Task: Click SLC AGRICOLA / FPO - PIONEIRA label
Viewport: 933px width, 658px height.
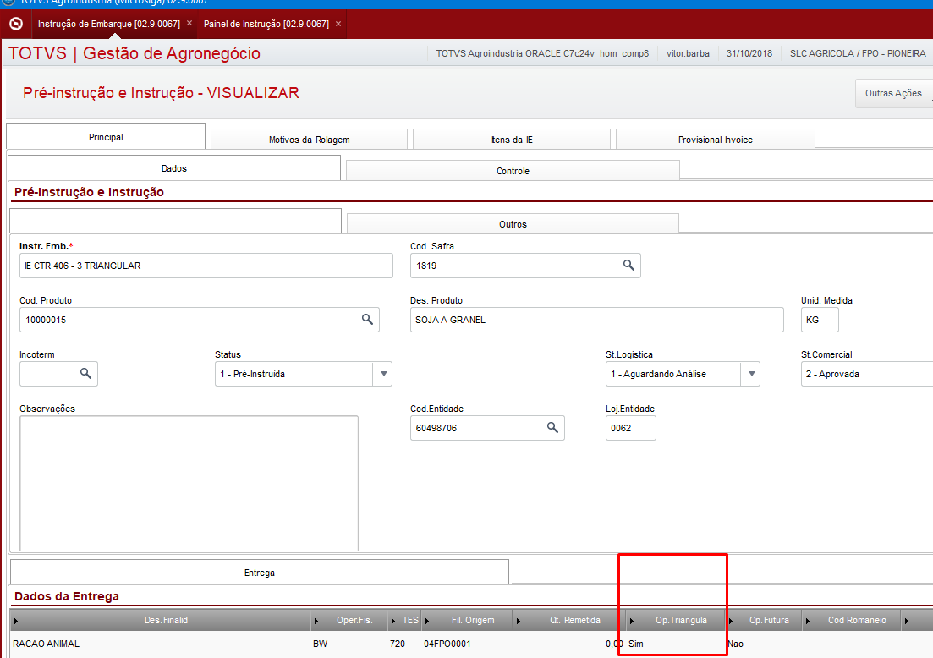Action: (x=858, y=53)
